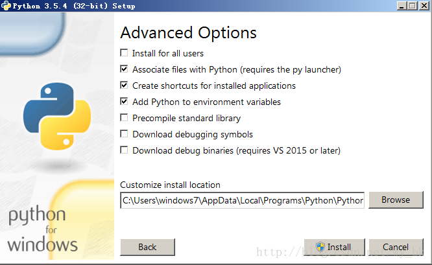Enable the Install for all users checkbox
The height and width of the screenshot is (265, 432).
click(x=124, y=53)
